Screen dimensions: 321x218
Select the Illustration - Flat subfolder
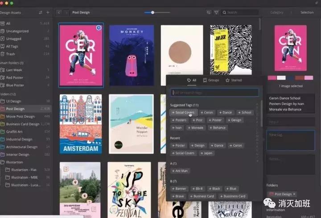(27, 170)
